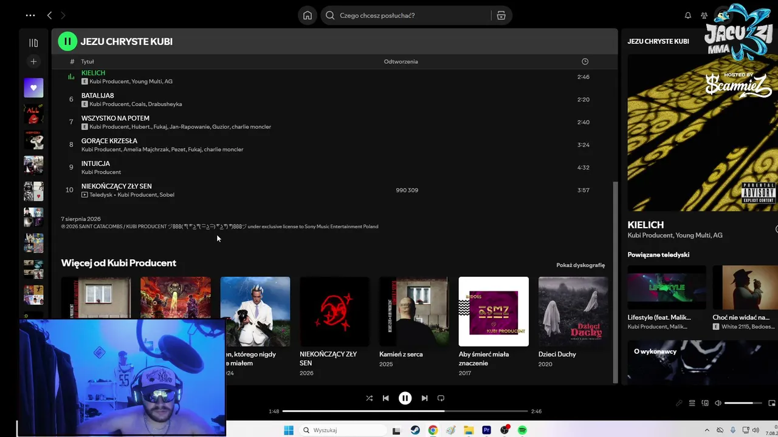
Task: Open the Liked Songs playlist tile
Action: (33, 87)
